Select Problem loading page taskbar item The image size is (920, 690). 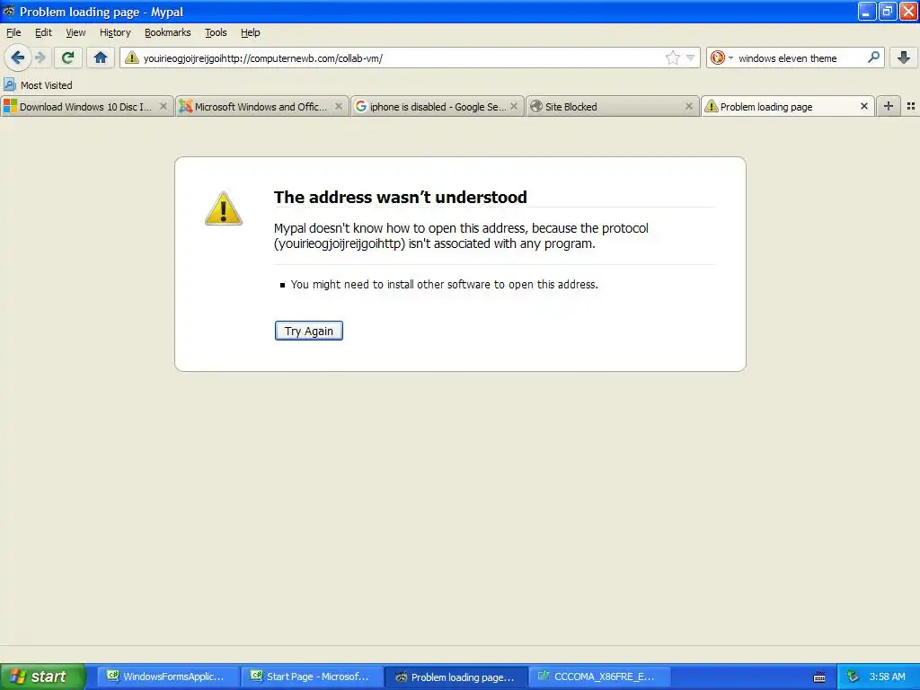456,677
